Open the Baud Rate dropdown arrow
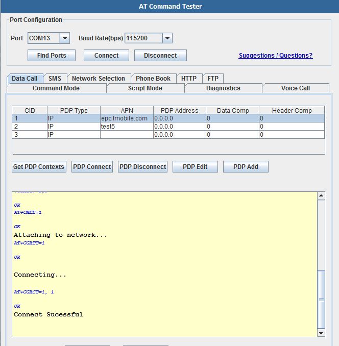The image size is (339, 346). coord(167,38)
